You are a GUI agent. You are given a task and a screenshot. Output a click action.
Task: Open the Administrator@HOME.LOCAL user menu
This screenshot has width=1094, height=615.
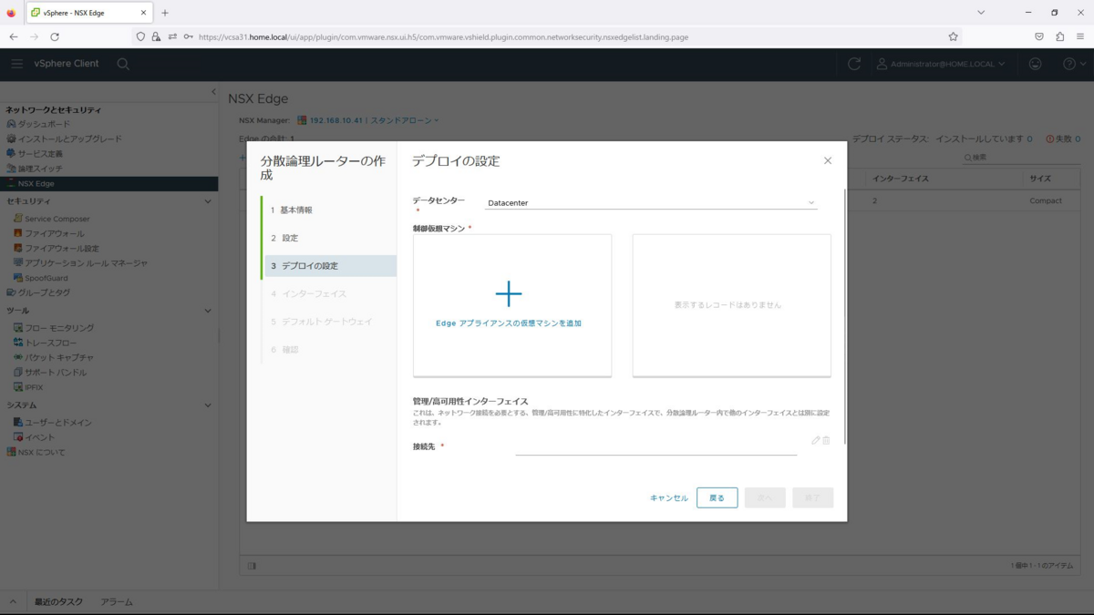pos(941,64)
